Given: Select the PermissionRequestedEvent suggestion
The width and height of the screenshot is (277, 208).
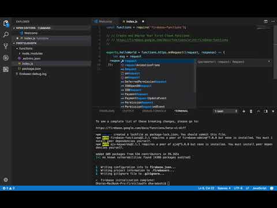Looking at the screenshot, I should pyautogui.click(x=158, y=107).
